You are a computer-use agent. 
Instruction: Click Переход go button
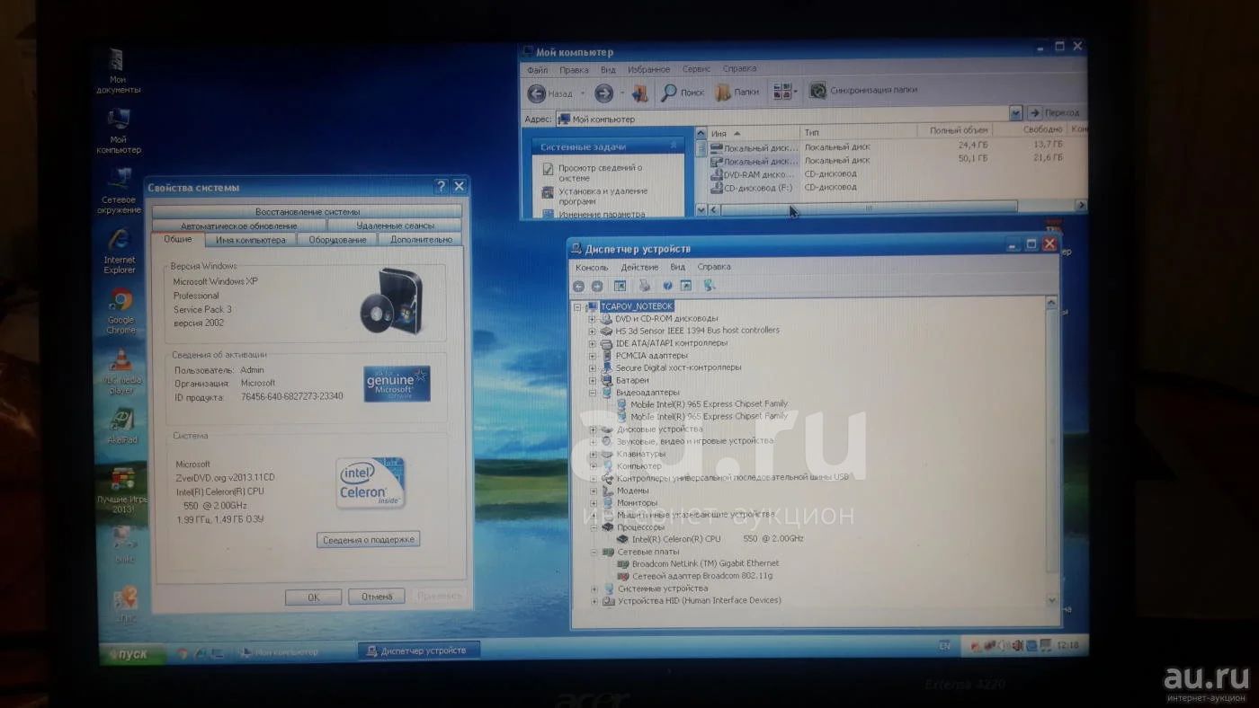point(1054,113)
